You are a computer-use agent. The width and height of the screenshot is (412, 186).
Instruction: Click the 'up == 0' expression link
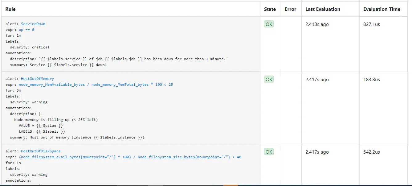click(x=27, y=30)
